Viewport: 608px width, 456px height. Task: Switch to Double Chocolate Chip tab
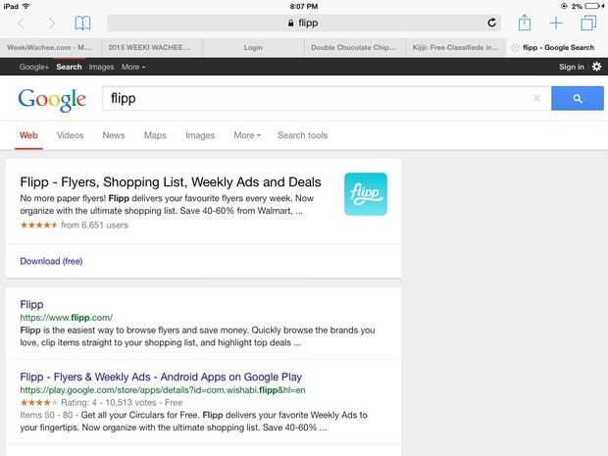click(354, 47)
